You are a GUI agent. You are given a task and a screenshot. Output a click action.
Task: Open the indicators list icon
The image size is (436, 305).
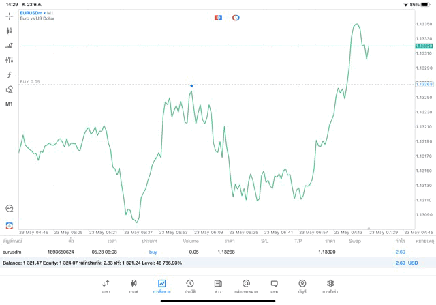tap(10, 45)
